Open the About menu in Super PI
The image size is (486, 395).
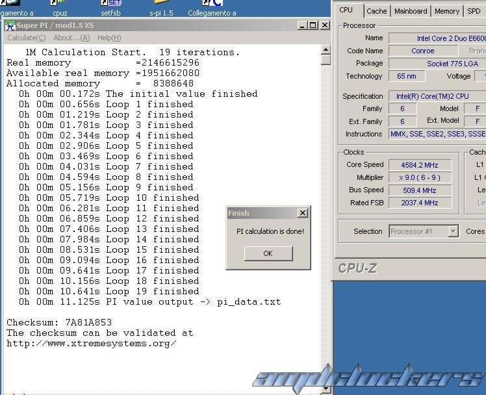(x=71, y=38)
